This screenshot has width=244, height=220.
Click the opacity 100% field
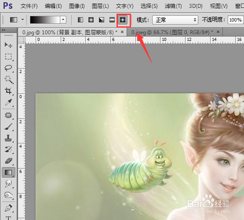236,20
